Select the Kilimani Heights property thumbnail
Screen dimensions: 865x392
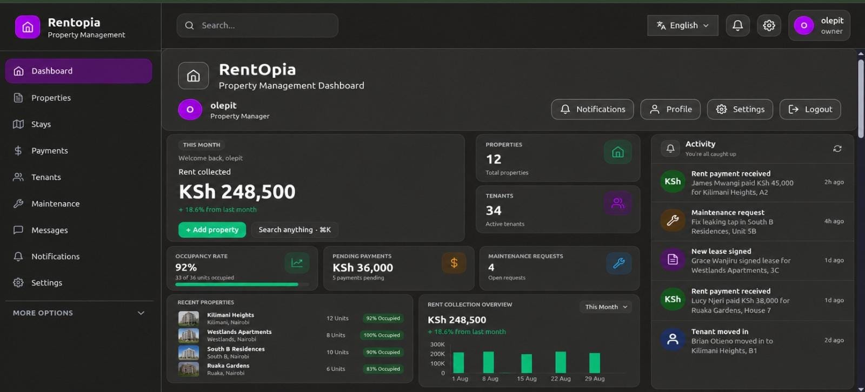tap(189, 319)
